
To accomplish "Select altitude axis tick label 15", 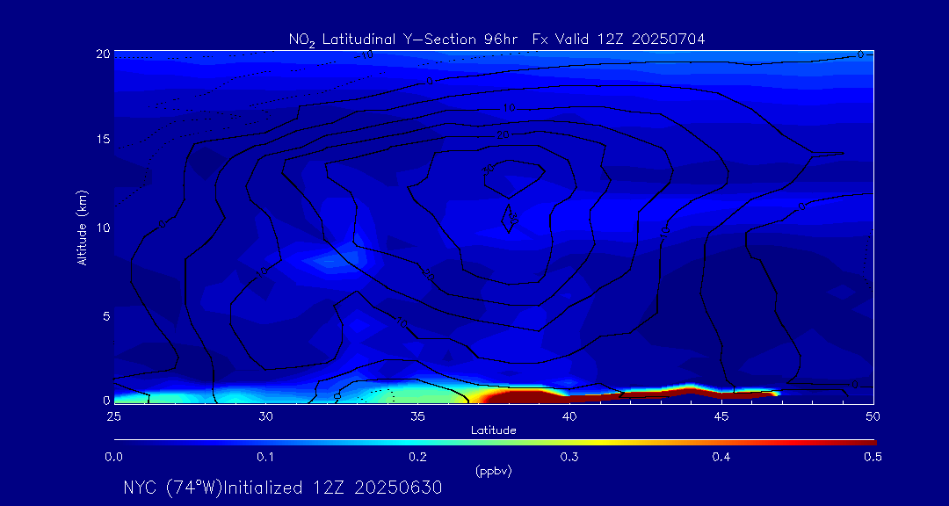I will tap(103, 139).
